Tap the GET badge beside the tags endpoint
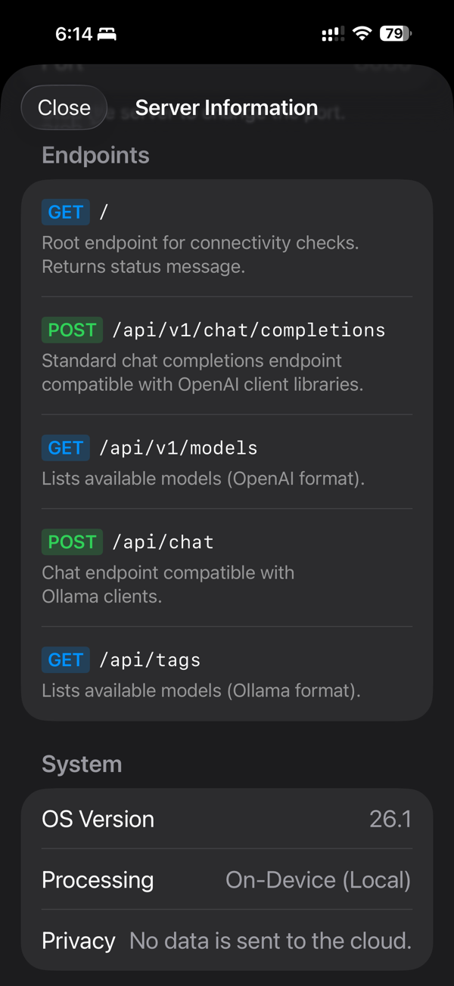454x986 pixels. pyautogui.click(x=65, y=659)
